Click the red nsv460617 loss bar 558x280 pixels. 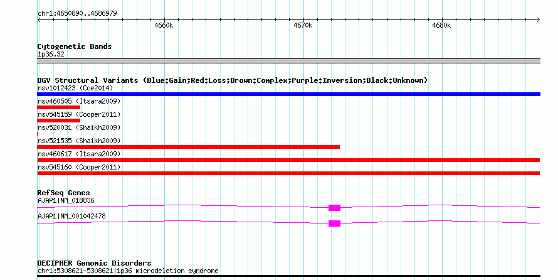pos(288,160)
